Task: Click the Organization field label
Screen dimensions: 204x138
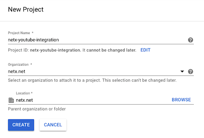Action: click(x=19, y=65)
